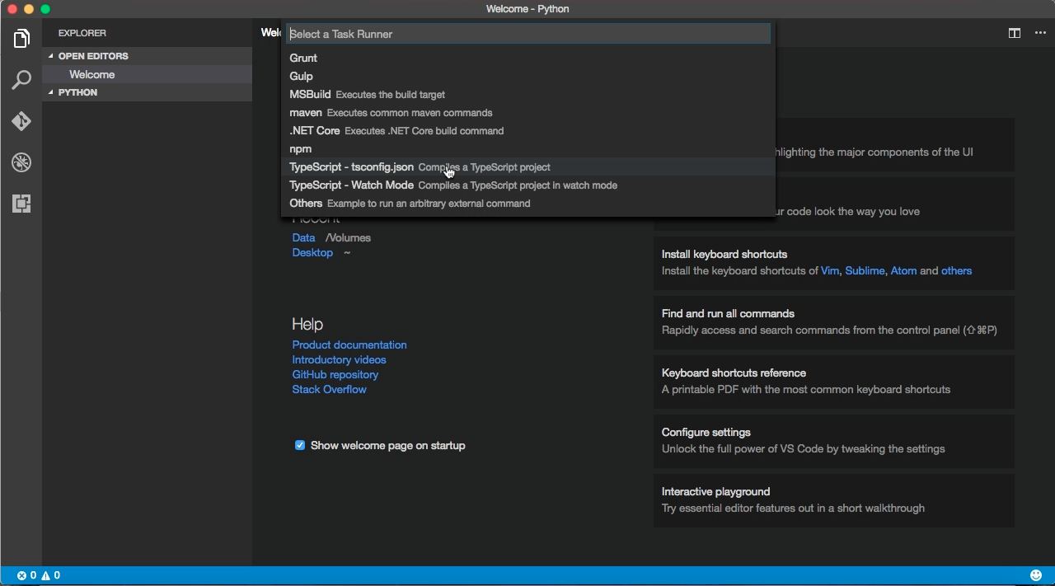This screenshot has height=586, width=1055.
Task: Open 'Find and run all commands' card
Action: pyautogui.click(x=834, y=322)
